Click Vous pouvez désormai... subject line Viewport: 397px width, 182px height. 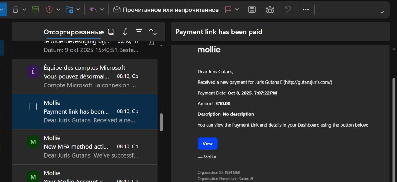[x=76, y=76]
